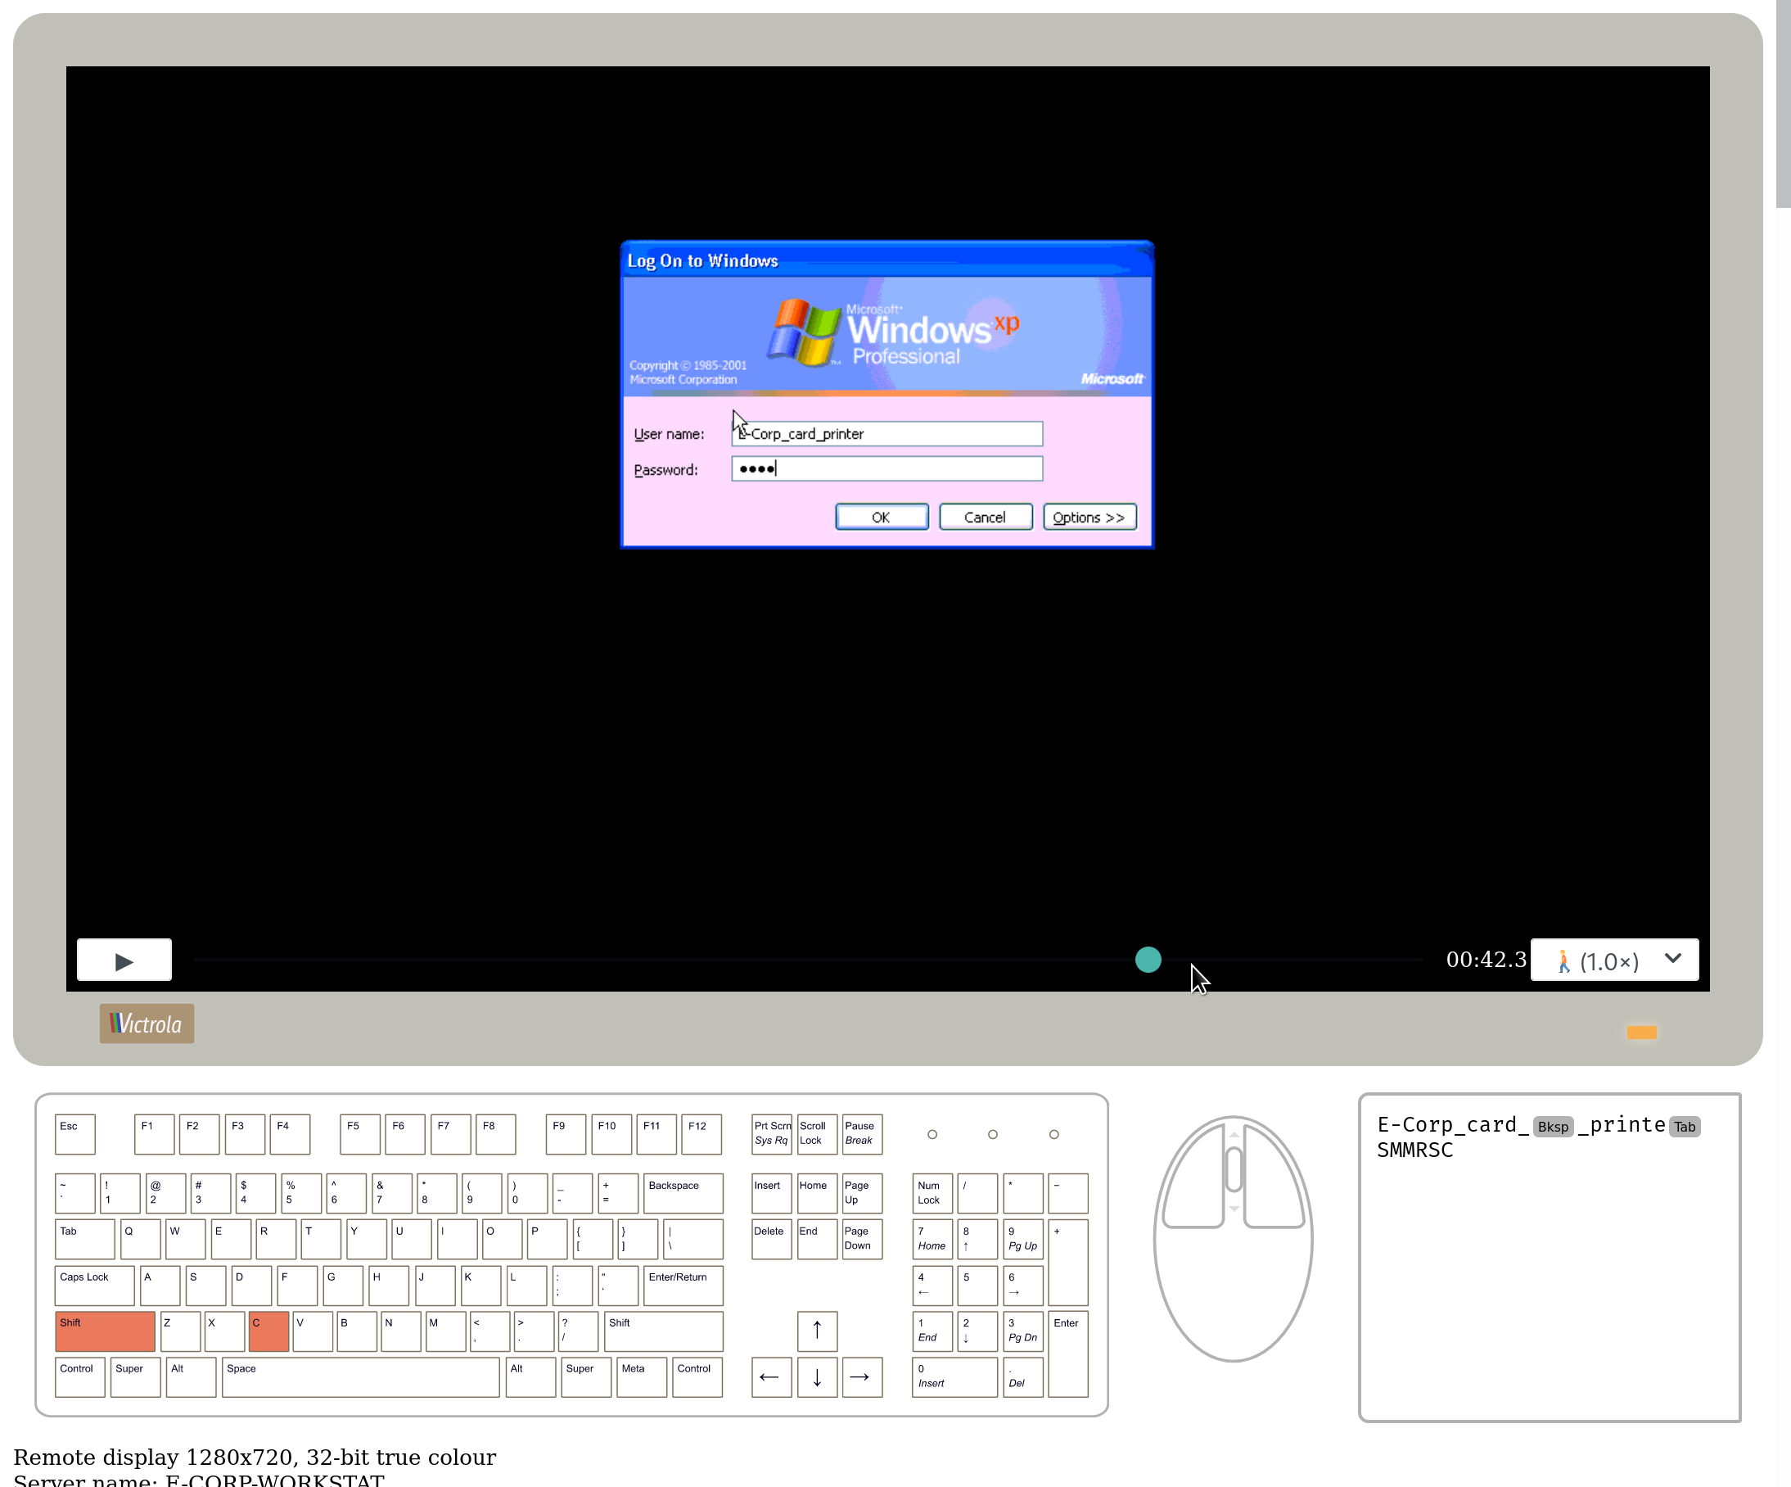
Task: Click the Victrola logo badge
Action: pos(147,1024)
